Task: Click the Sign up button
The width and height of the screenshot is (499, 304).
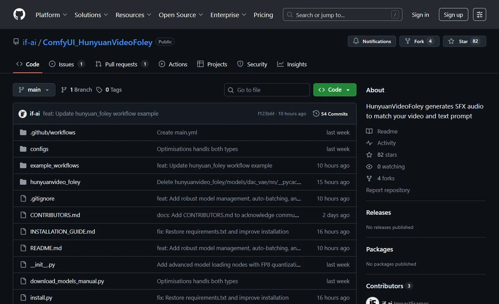Action: click(453, 15)
